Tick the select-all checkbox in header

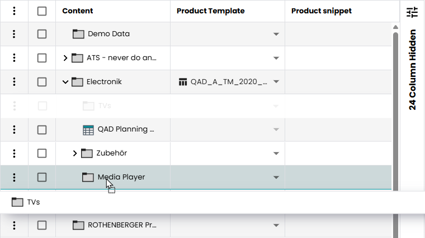pyautogui.click(x=42, y=11)
